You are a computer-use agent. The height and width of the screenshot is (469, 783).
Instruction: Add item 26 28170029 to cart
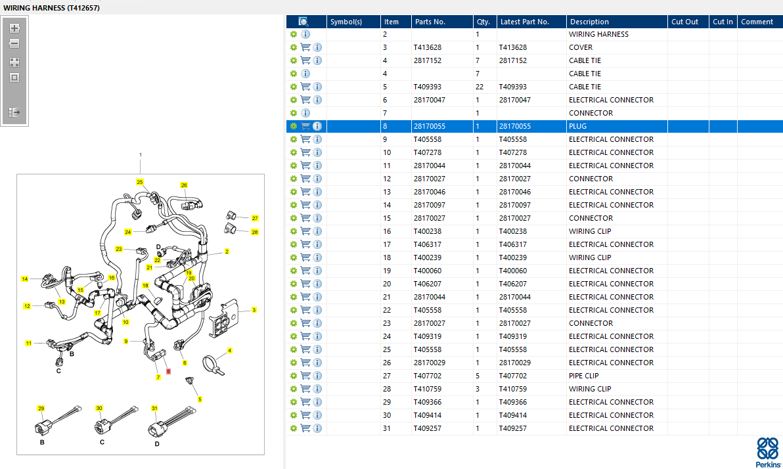(305, 363)
